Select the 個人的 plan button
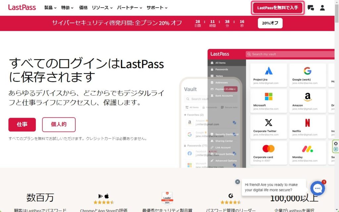Viewport: 339px width, 212px height. (59, 124)
